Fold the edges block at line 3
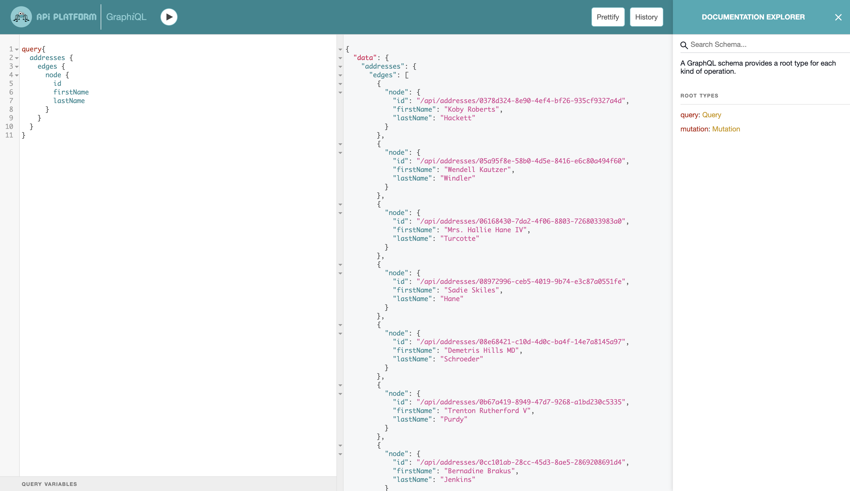Screen dimensions: 850x491 click(x=16, y=67)
